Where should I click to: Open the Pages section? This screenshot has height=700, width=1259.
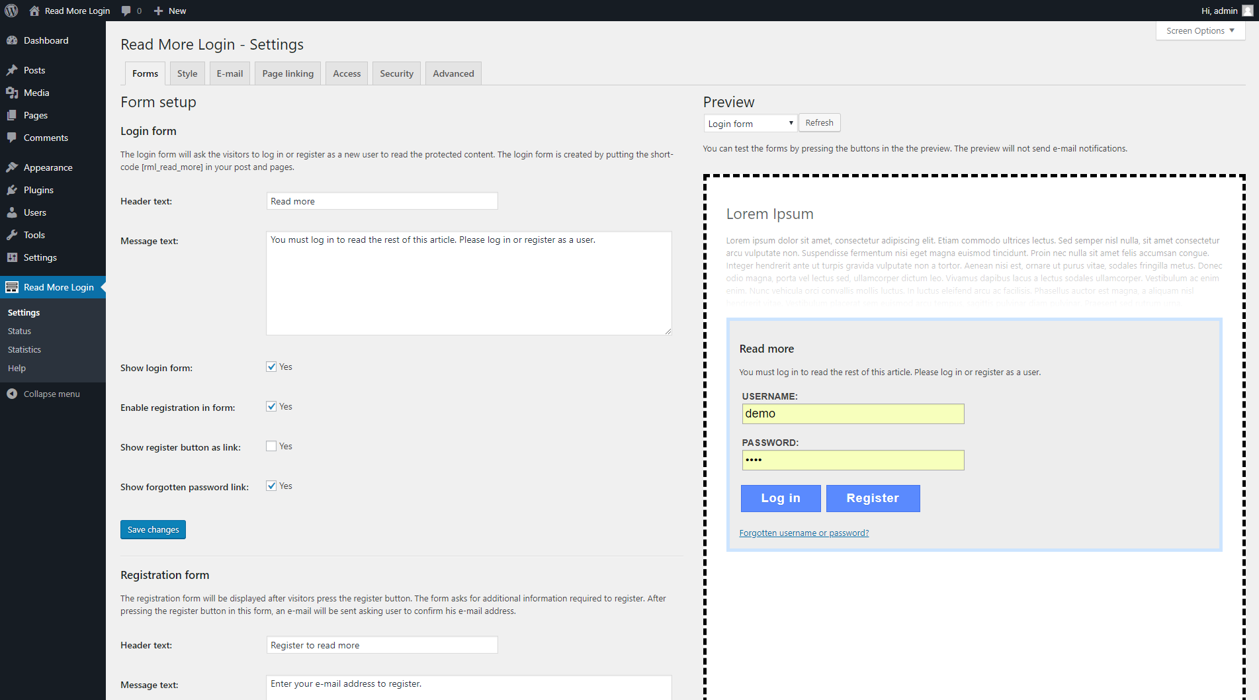tap(34, 115)
